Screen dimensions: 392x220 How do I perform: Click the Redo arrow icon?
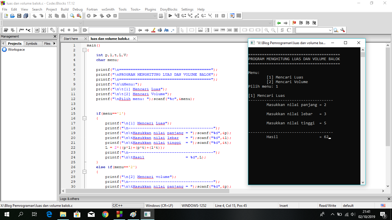point(41,16)
